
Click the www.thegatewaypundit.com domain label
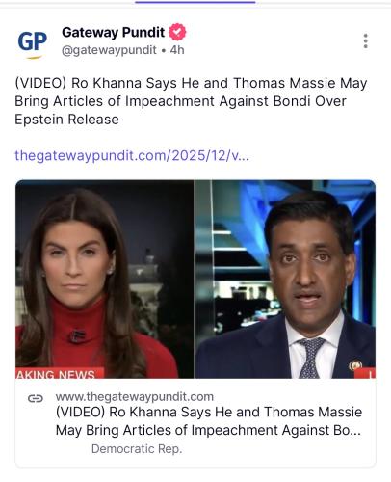135,397
